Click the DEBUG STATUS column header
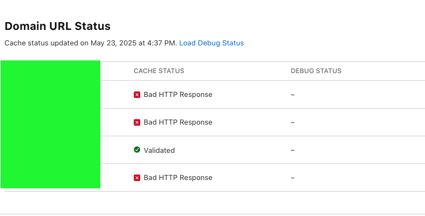The image size is (425, 216). pyautogui.click(x=316, y=71)
